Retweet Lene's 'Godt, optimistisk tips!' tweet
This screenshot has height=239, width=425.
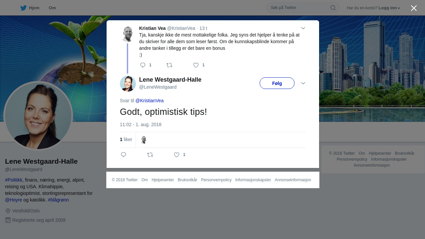point(150,155)
